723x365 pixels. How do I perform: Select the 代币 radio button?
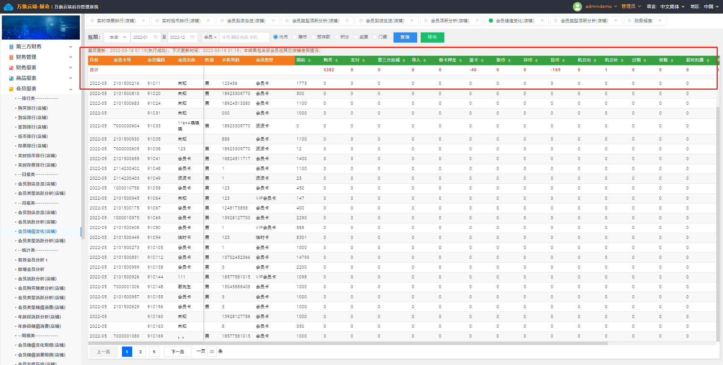coord(276,37)
